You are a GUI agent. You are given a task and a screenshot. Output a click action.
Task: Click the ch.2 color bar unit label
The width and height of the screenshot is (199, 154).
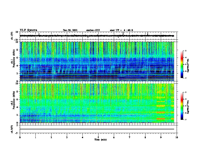(x=188, y=107)
